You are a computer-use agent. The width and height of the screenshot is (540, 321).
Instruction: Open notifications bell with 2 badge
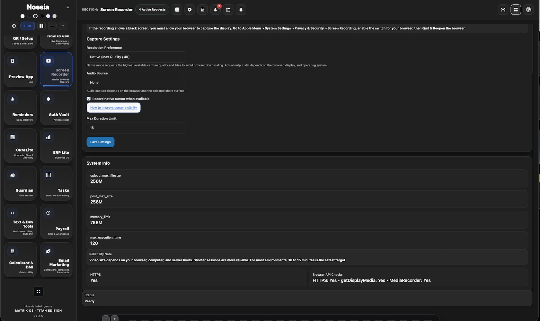215,10
